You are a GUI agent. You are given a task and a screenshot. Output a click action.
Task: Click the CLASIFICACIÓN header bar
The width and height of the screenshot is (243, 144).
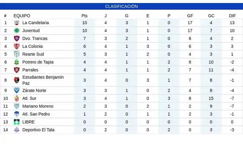(x=122, y=6)
